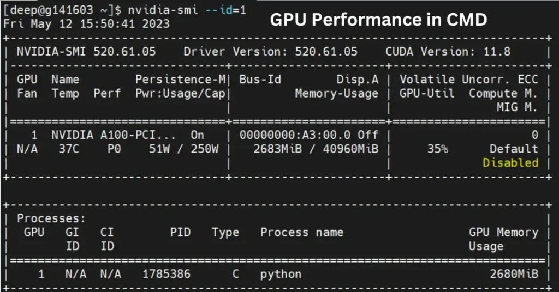The height and width of the screenshot is (292, 559).
Task: Select the Processes: label
Action: tap(51, 218)
